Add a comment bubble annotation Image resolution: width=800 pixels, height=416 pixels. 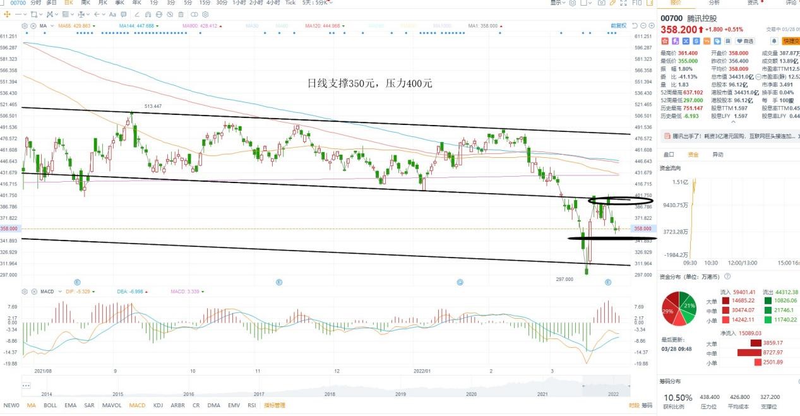(123, 14)
